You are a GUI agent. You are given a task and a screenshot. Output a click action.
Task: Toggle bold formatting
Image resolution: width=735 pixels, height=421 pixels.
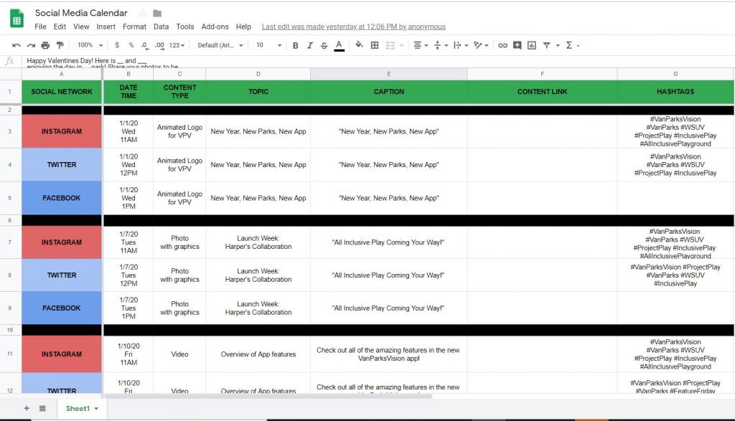tap(295, 45)
